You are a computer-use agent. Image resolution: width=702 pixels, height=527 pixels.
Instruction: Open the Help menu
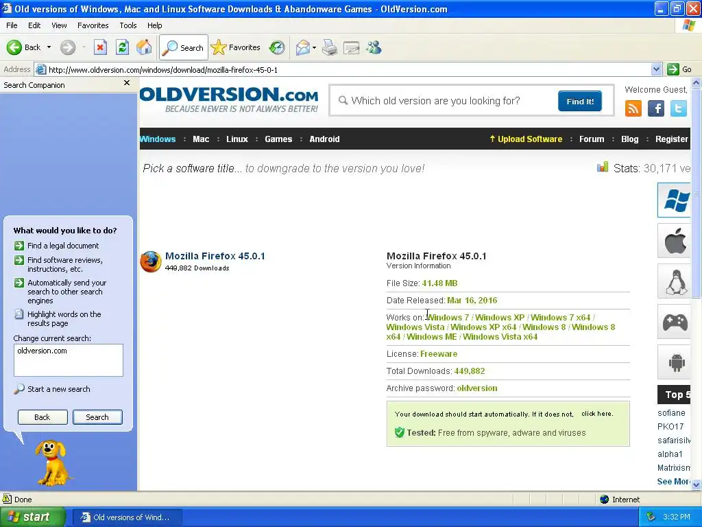[x=154, y=25]
